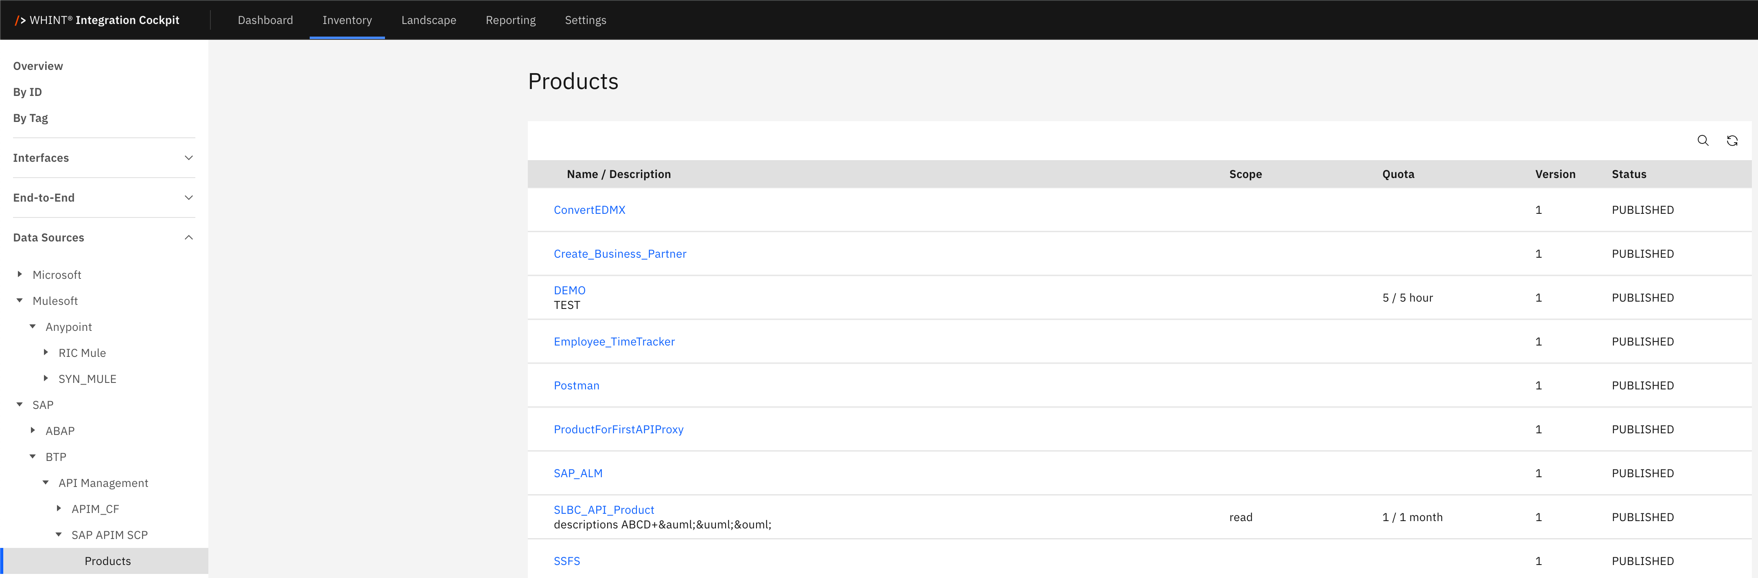1758x578 pixels.
Task: Open the Dashboard tab
Action: click(x=265, y=20)
